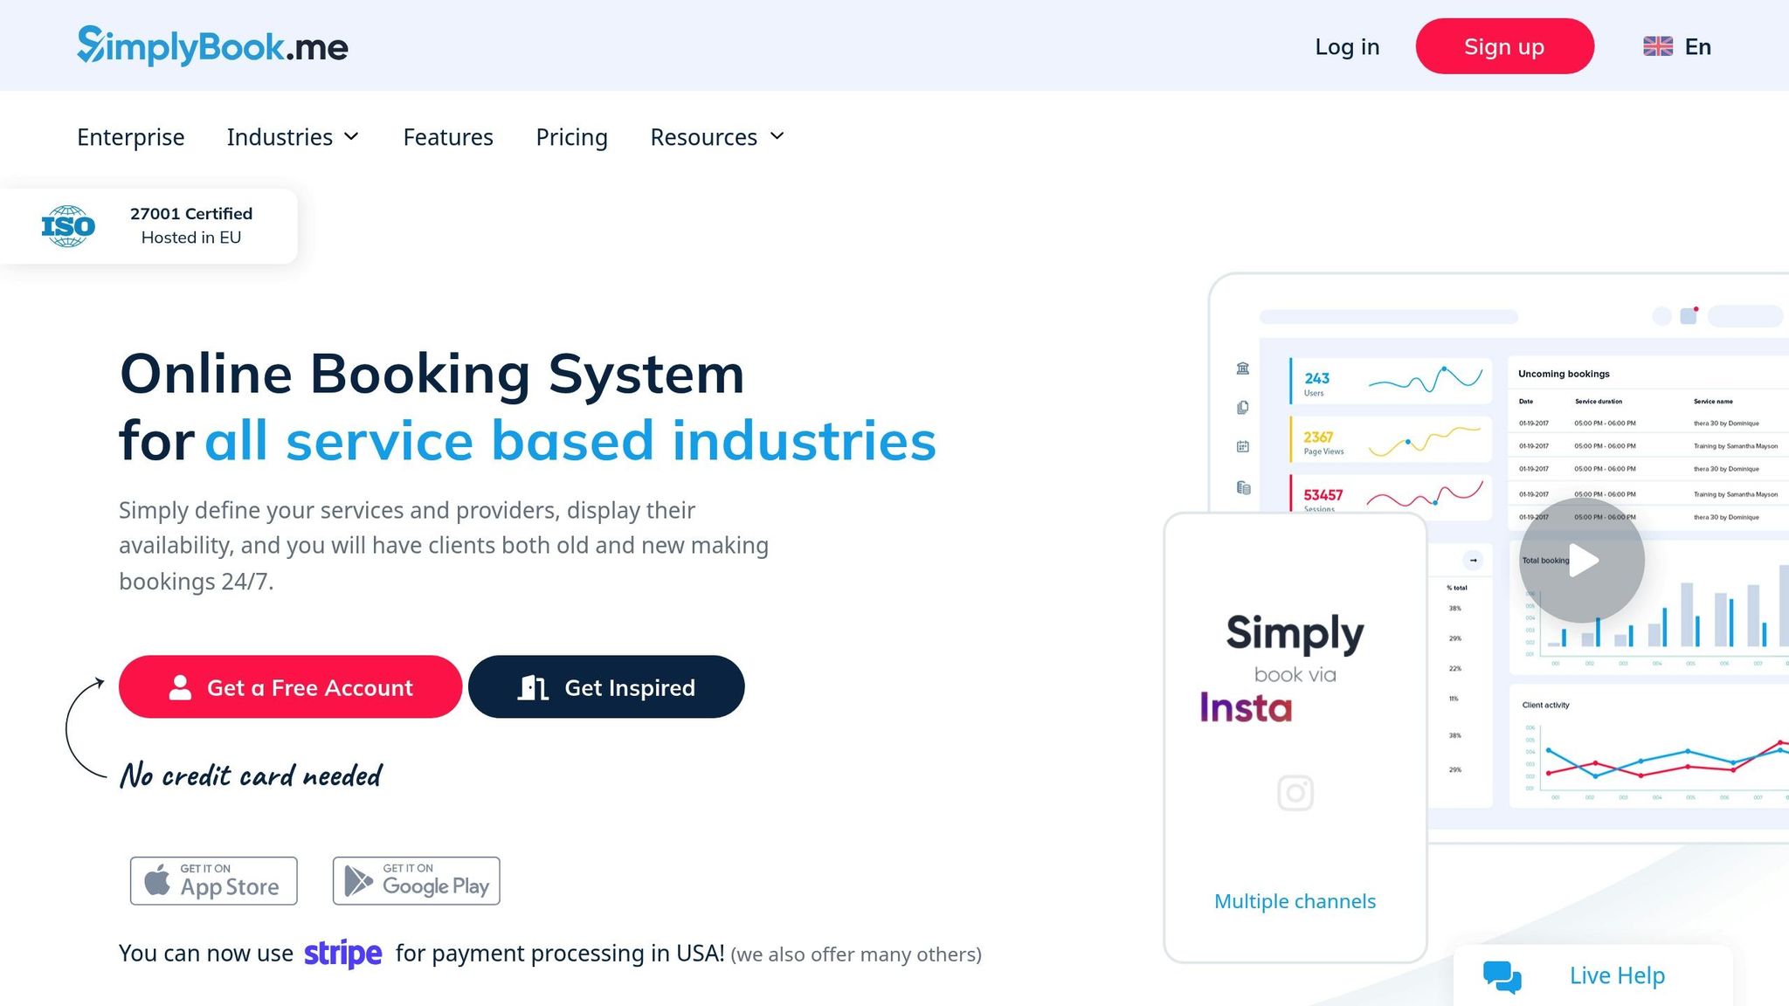Screen dimensions: 1789x1006
Task: Play the dashboard demo video
Action: [x=1582, y=561]
